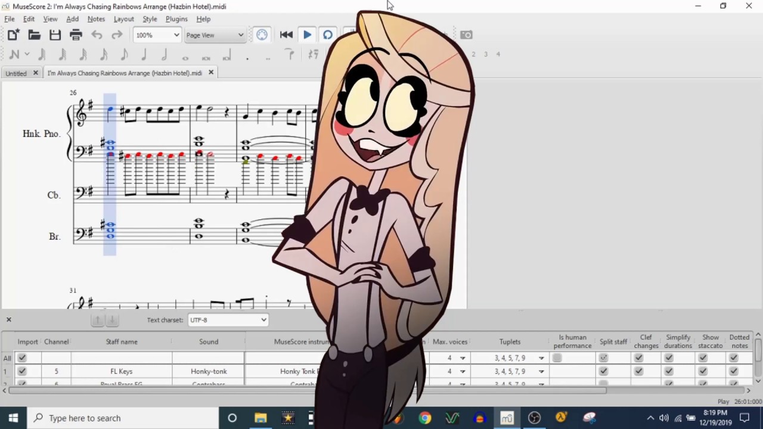Toggle note input mode N button
Viewport: 763px width, 429px height.
14,54
